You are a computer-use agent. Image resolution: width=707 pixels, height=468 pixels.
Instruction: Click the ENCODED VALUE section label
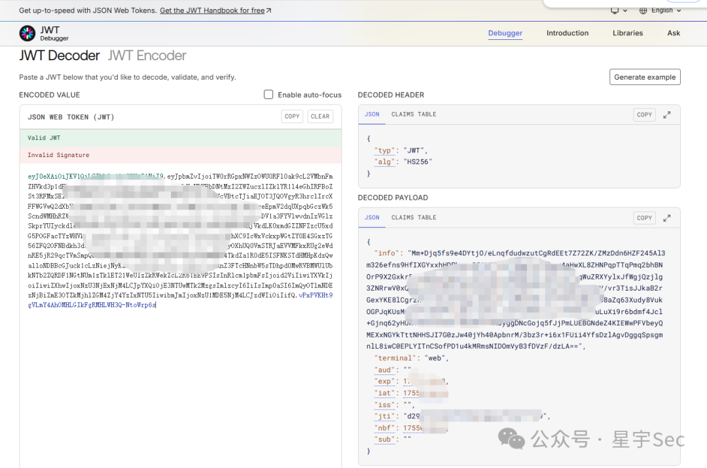point(50,95)
